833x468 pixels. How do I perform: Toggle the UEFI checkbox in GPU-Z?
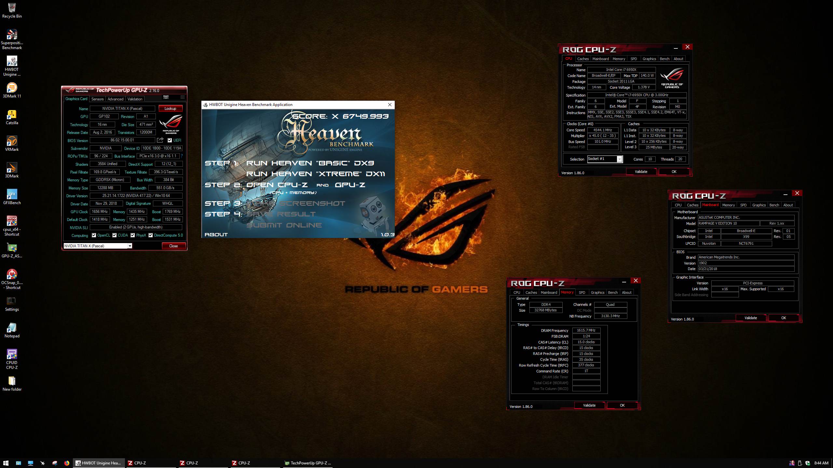170,140
